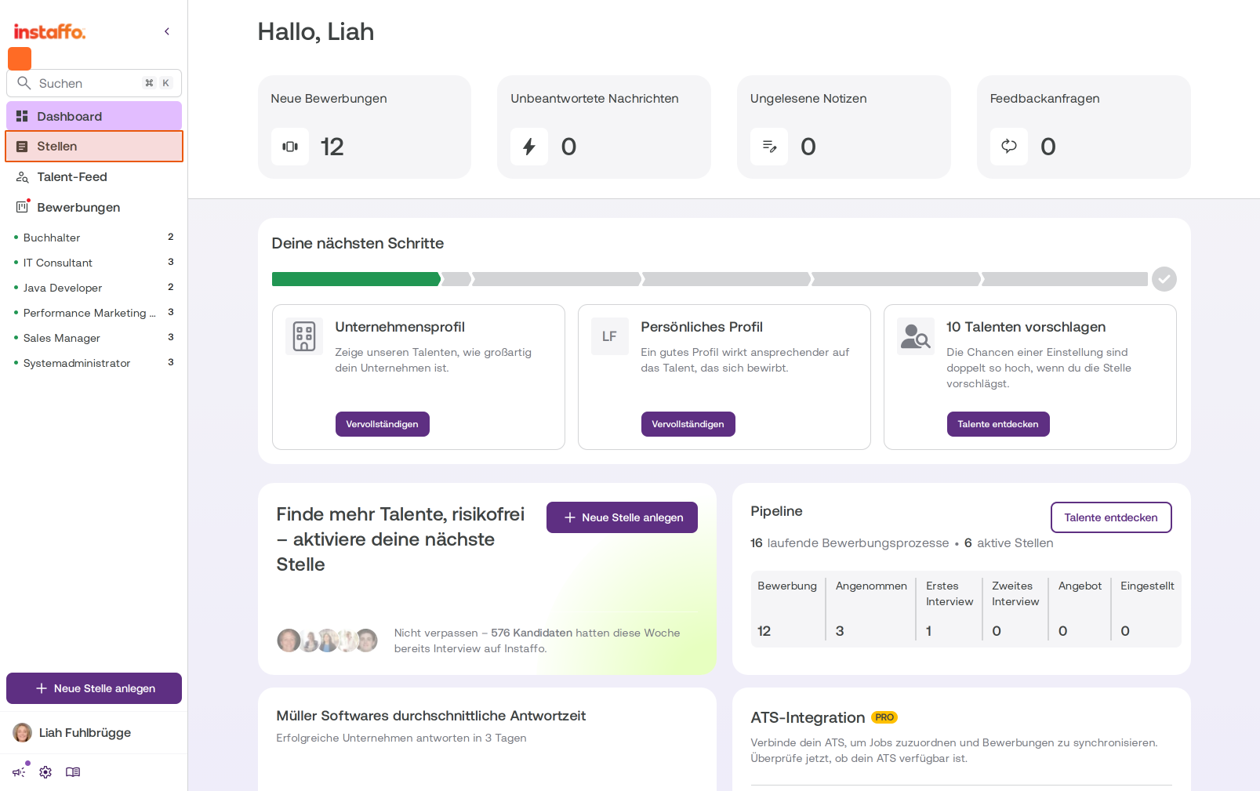1260x791 pixels.
Task: Open Bewerbungen in the sidebar
Action: pos(94,208)
